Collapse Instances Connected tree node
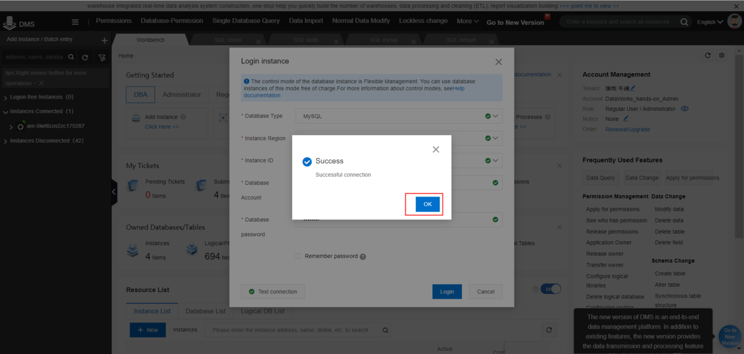Screen dimensions: 744x354 (6, 112)
